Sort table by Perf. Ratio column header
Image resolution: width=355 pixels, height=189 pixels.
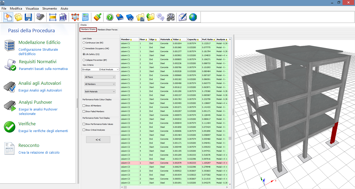pos(208,40)
